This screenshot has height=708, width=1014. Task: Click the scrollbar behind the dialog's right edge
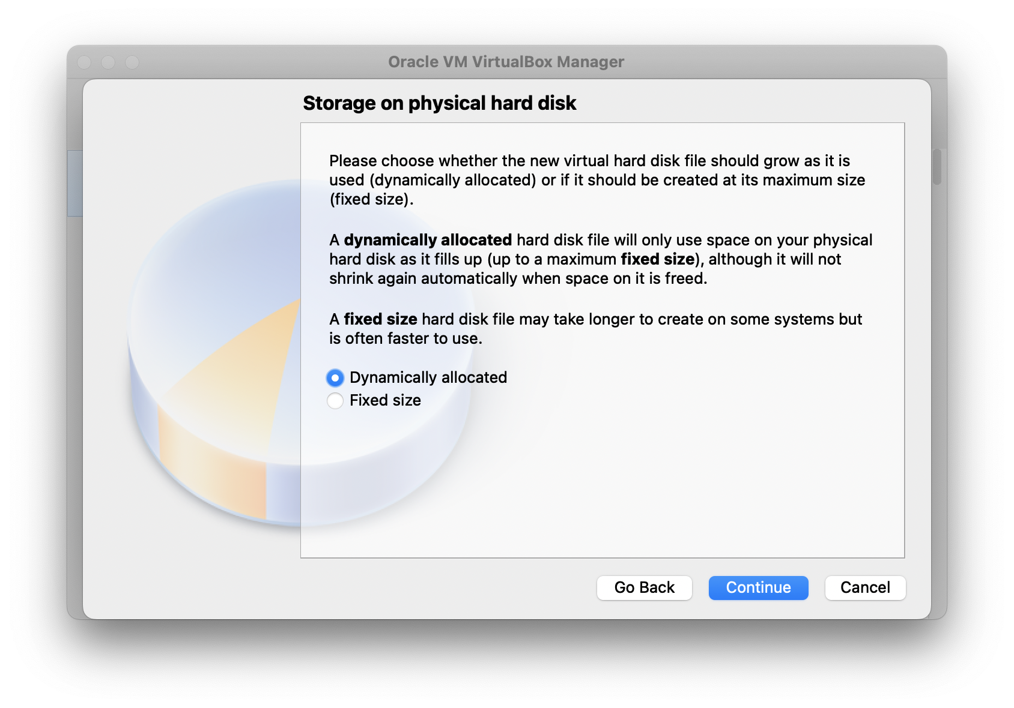[x=937, y=167]
